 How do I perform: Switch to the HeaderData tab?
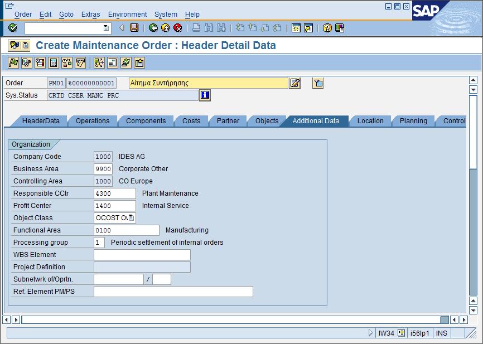(x=41, y=121)
